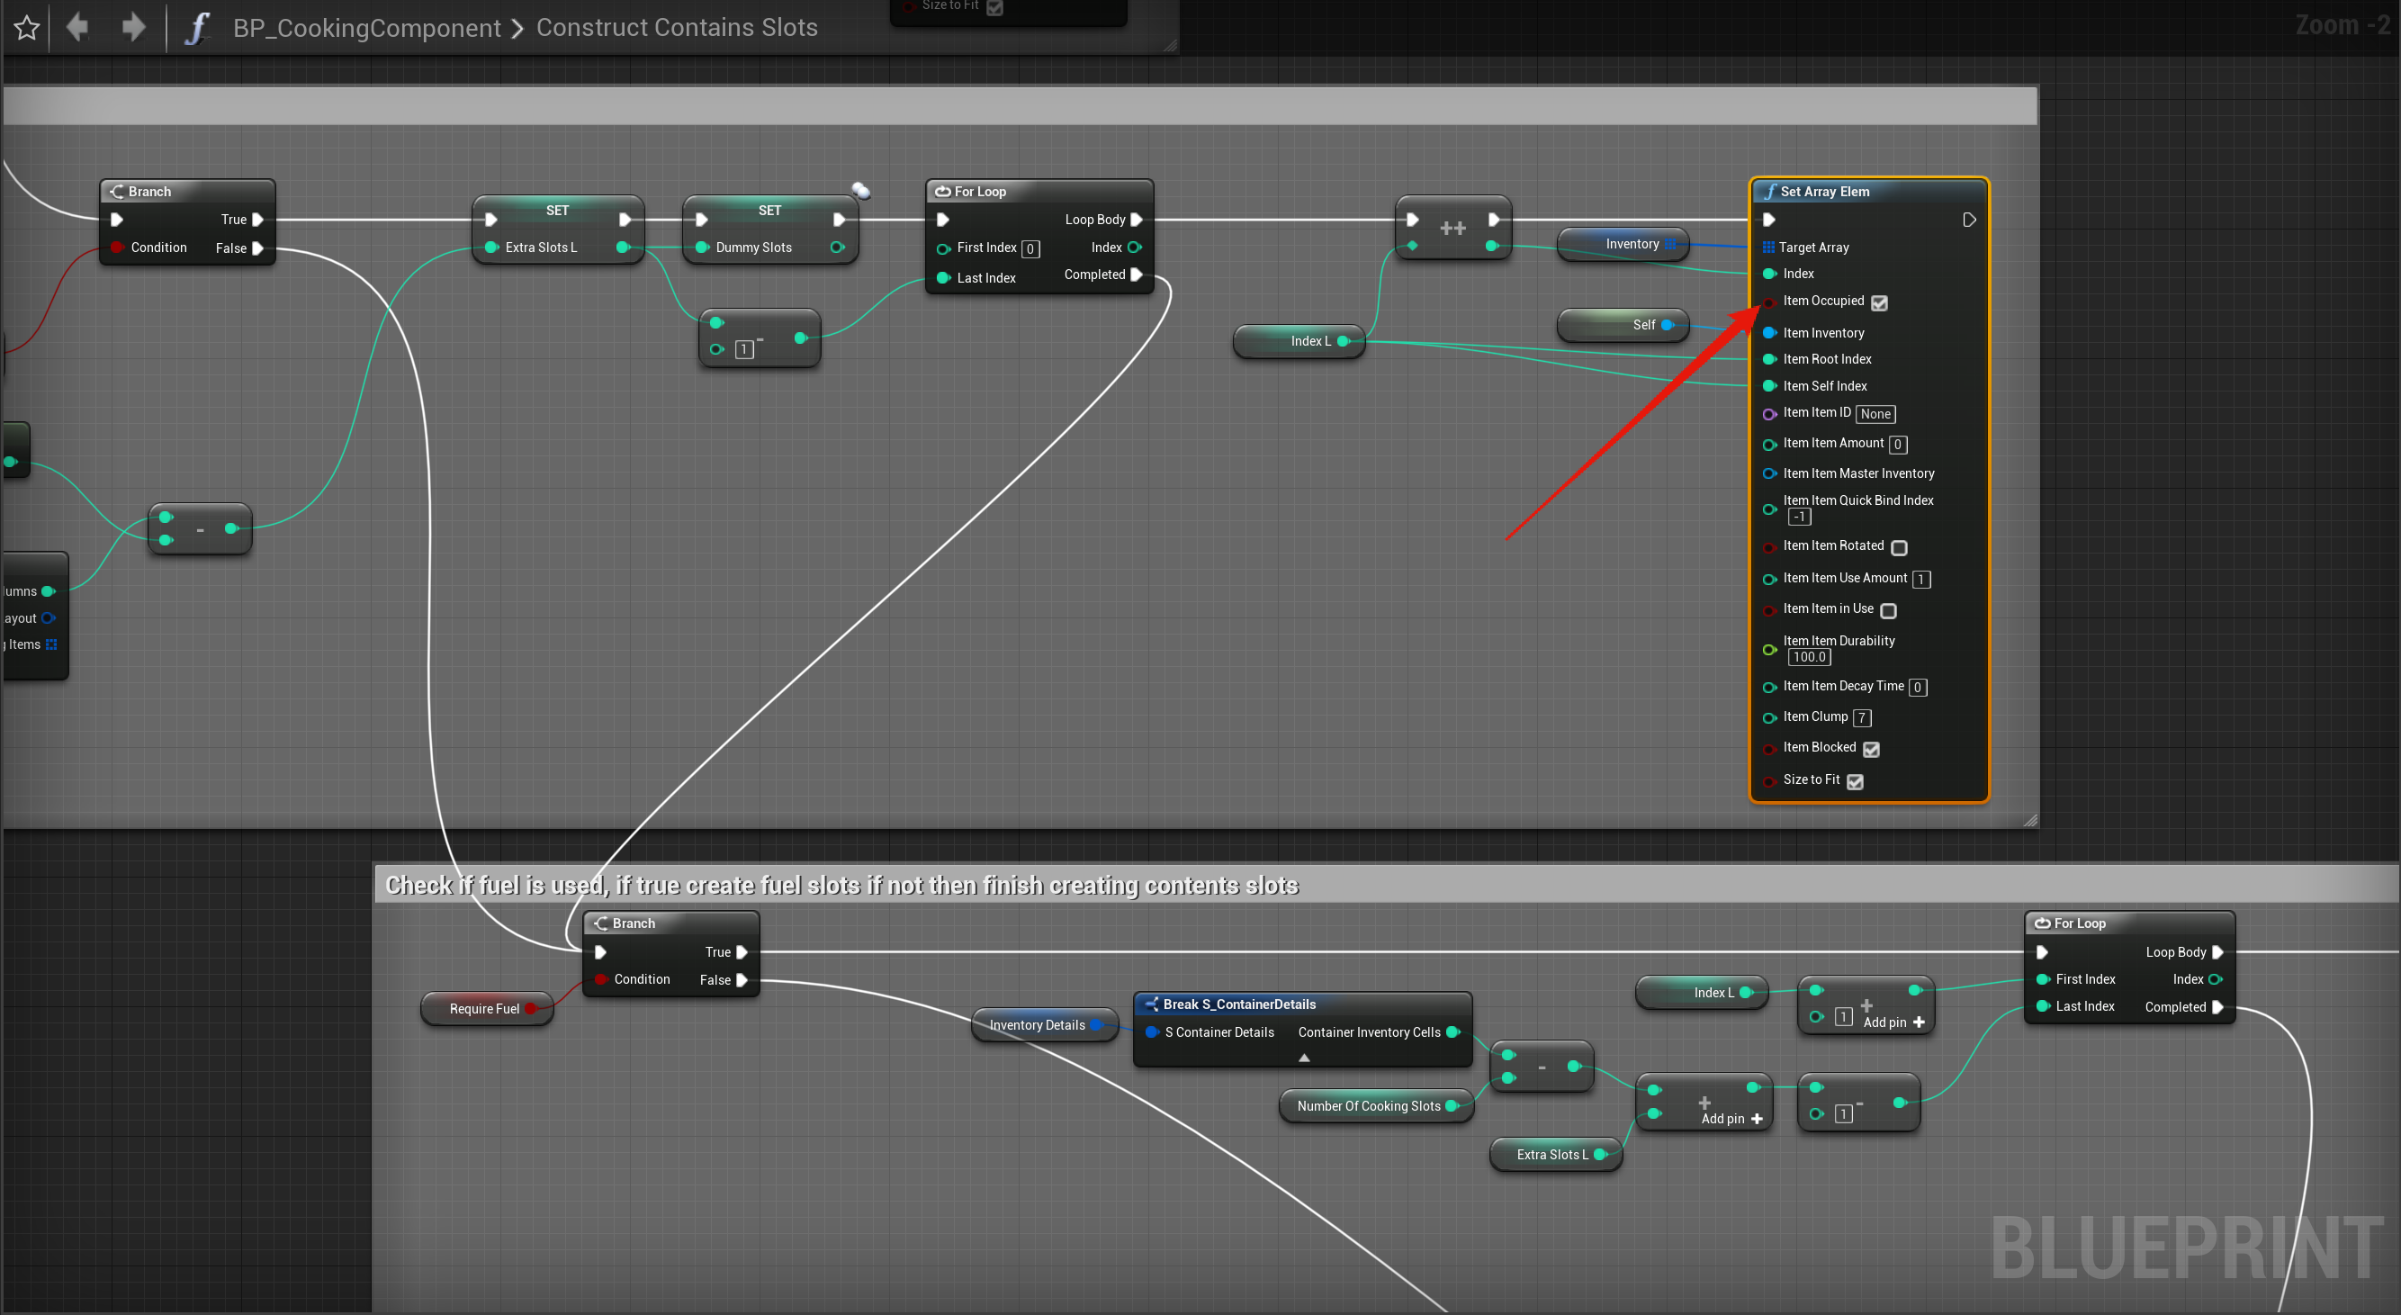Select the Construct Contains Slots breadcrumb

[x=677, y=28]
